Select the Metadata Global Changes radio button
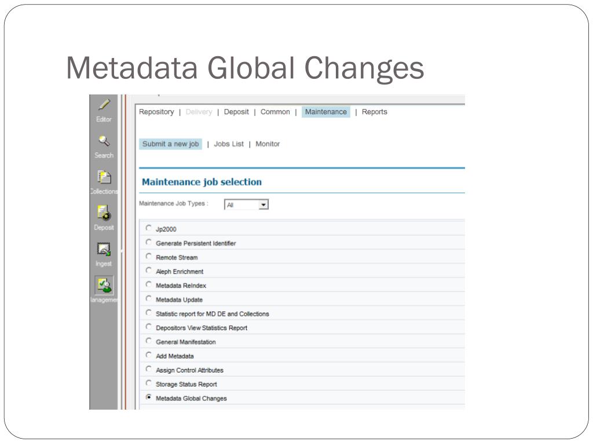Image resolution: width=593 pixels, height=445 pixels. pos(149,397)
